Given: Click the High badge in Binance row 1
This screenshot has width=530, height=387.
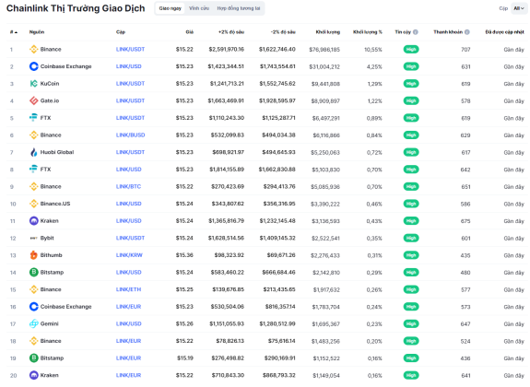Looking at the screenshot, I should click(411, 50).
